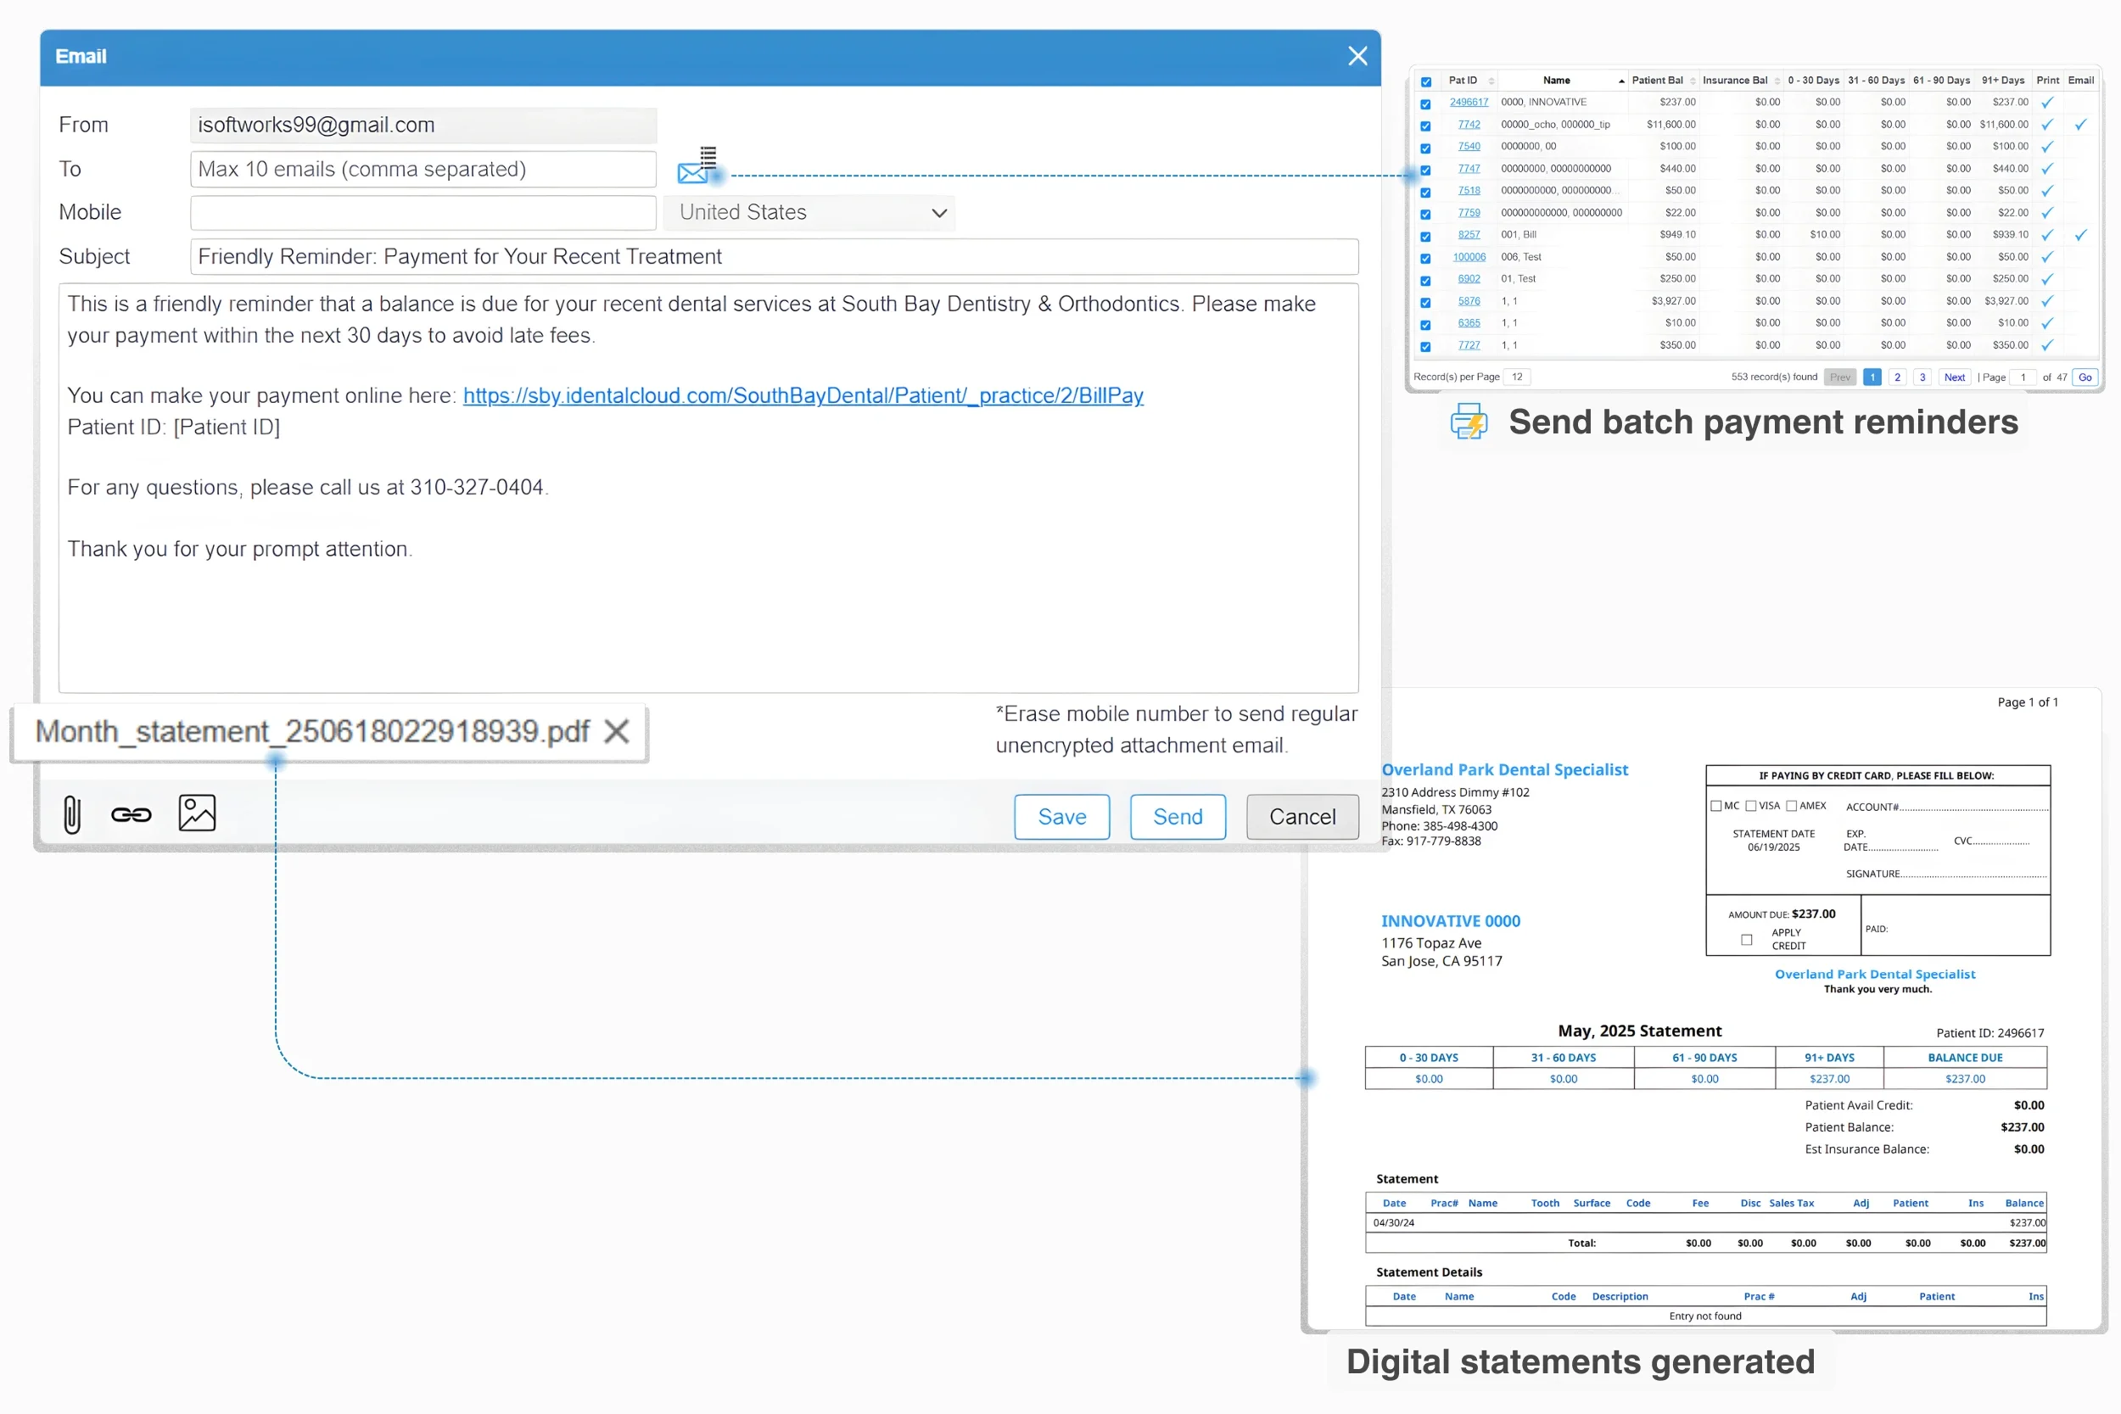Click the email list icon beside To field

tap(697, 166)
